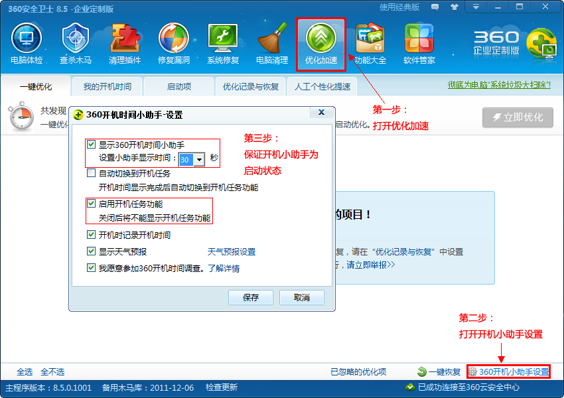Open the 优化加速 optimization icon
564x398 pixels.
[x=321, y=44]
